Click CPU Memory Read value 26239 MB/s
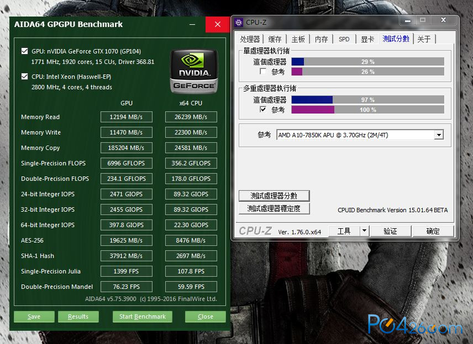473x344 pixels. pyautogui.click(x=191, y=117)
